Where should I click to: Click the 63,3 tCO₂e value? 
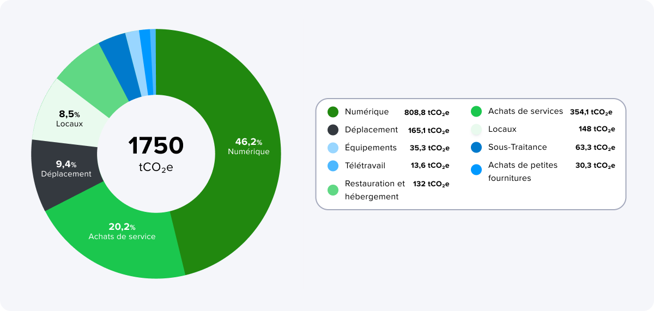[595, 148]
